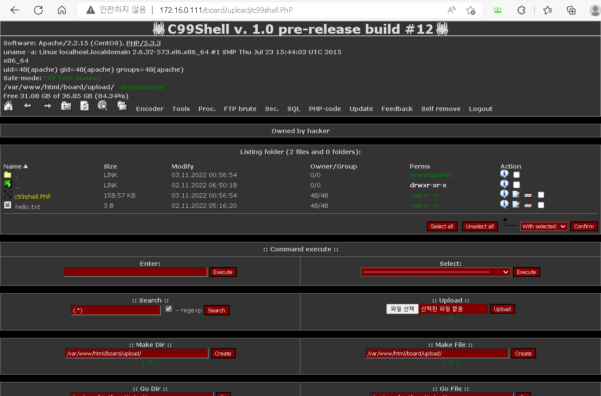
Task: Open the FTP brute menu item
Action: (x=240, y=109)
